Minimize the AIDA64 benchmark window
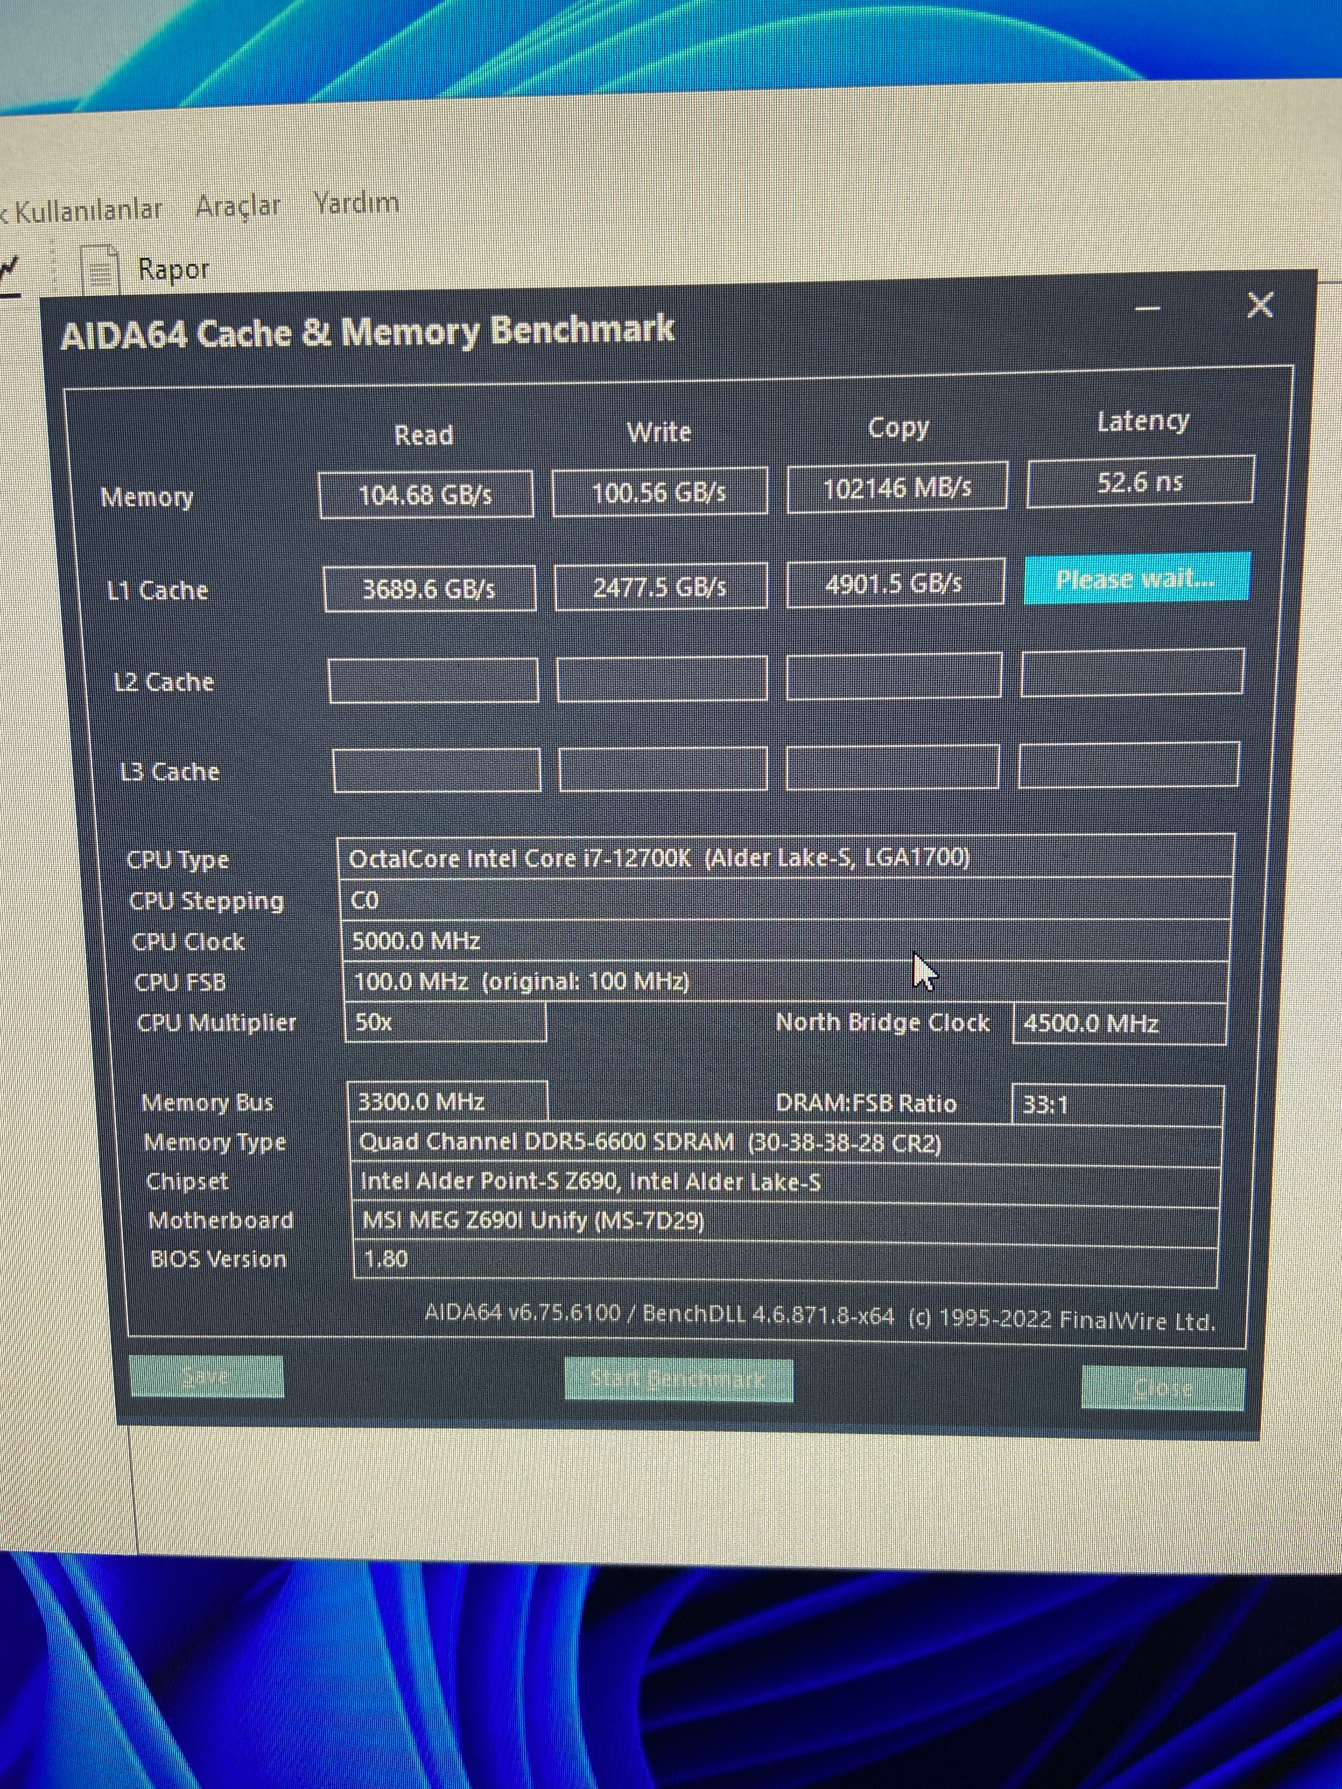This screenshot has height=1789, width=1342. (1147, 308)
